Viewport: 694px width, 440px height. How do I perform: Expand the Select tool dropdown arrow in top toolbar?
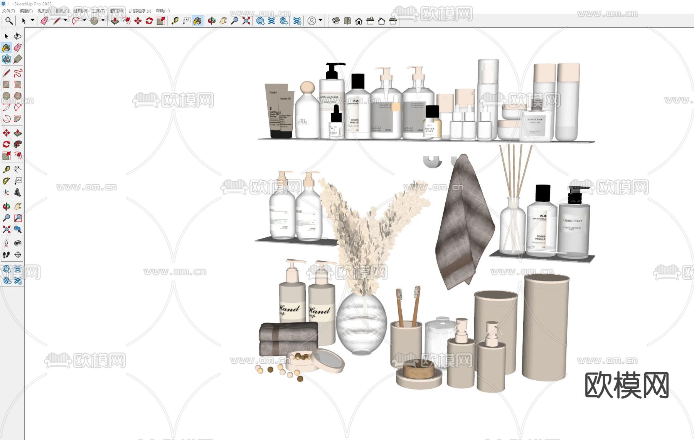[x=32, y=20]
